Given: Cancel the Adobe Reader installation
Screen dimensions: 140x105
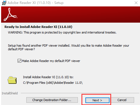Looking at the screenshot, I should pyautogui.click(x=122, y=100).
